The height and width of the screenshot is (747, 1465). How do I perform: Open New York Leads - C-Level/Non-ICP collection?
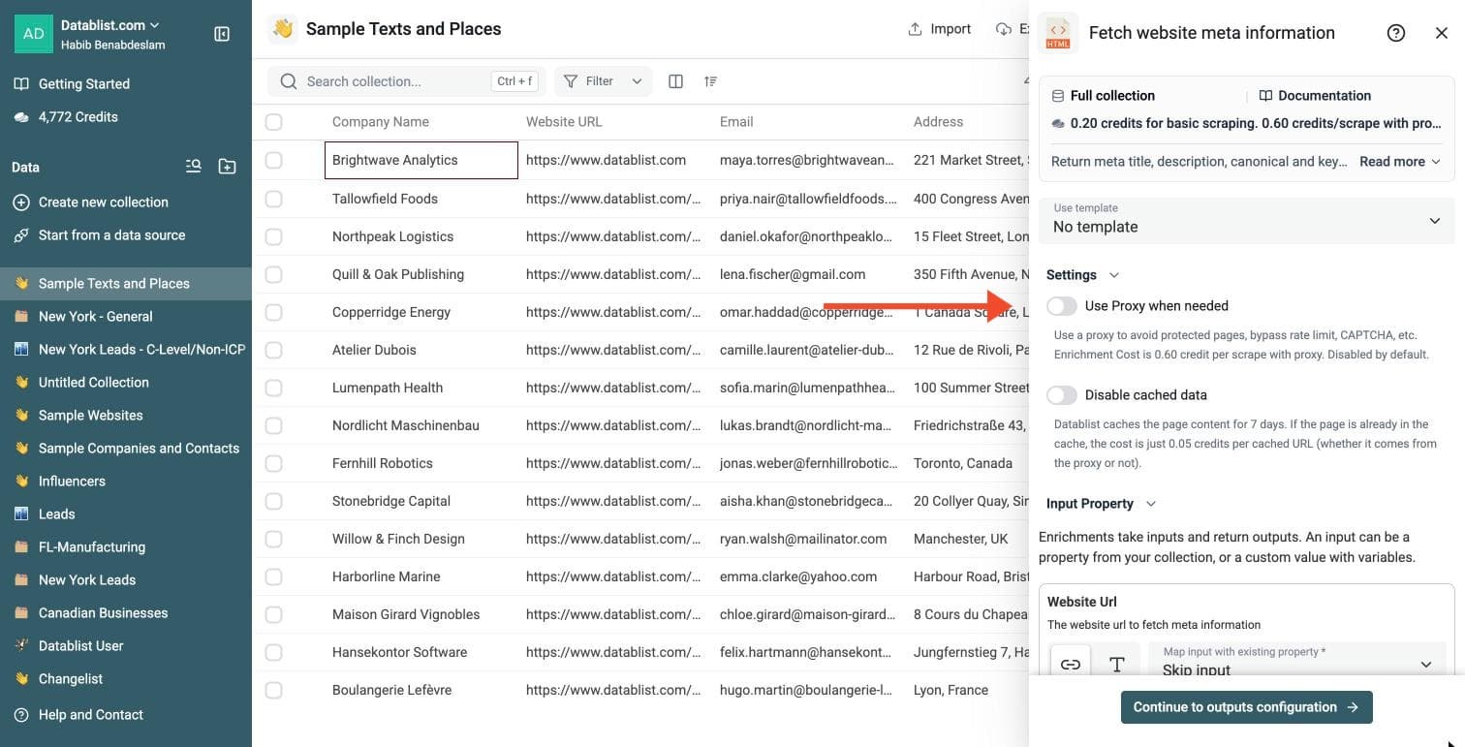126,350
